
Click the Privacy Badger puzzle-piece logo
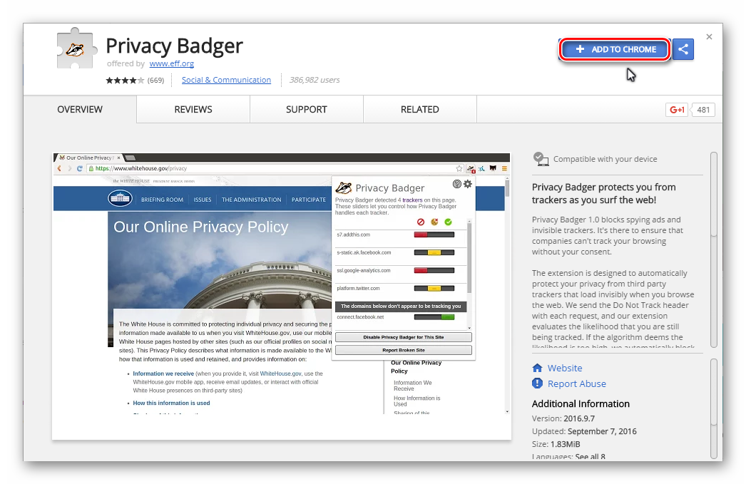76,48
